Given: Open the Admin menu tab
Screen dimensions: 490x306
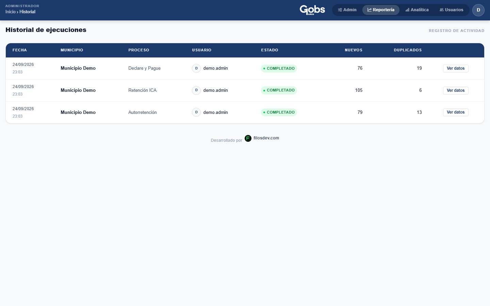Looking at the screenshot, I should pyautogui.click(x=347, y=10).
